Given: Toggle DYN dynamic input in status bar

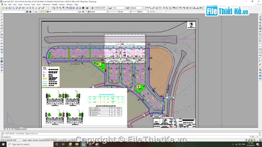Looking at the screenshot, I should (65, 140).
